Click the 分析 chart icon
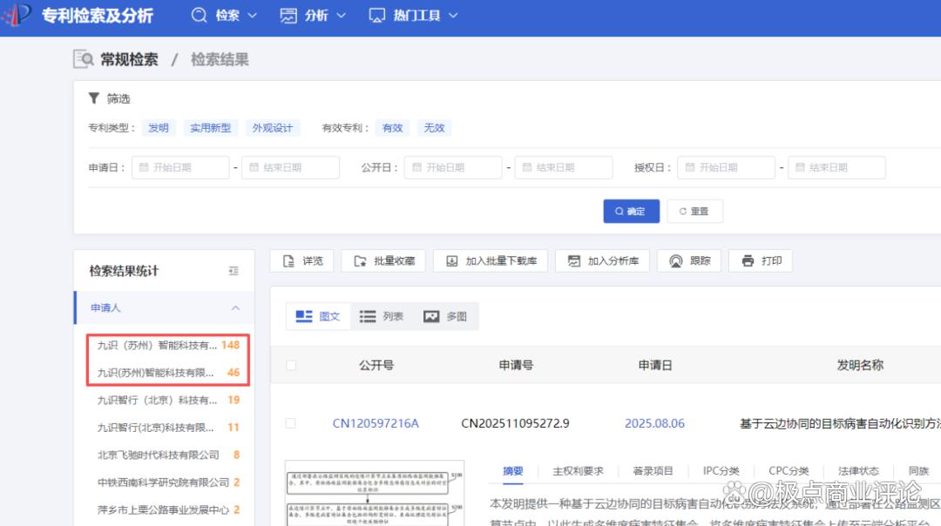This screenshot has width=941, height=526. point(288,16)
